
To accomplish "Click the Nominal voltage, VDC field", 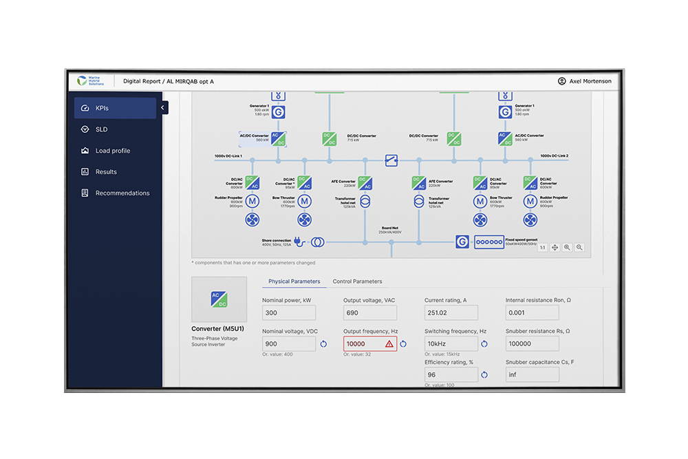I will tap(289, 344).
